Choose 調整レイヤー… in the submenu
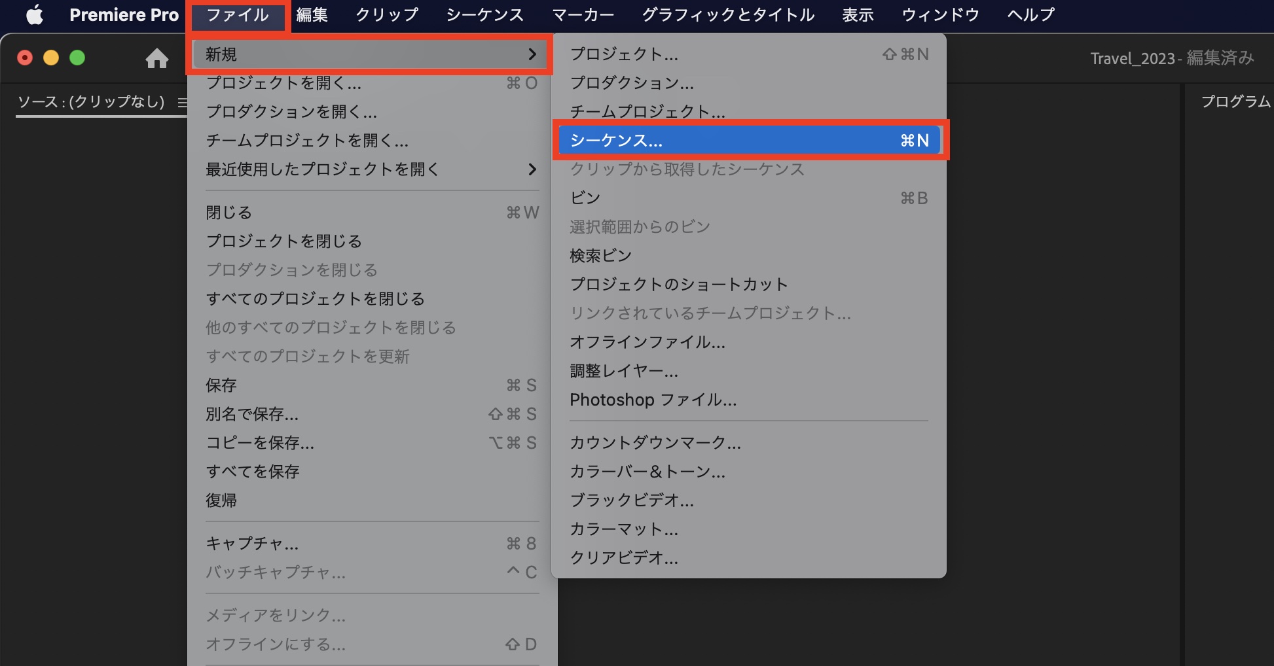The image size is (1274, 666). click(x=749, y=371)
